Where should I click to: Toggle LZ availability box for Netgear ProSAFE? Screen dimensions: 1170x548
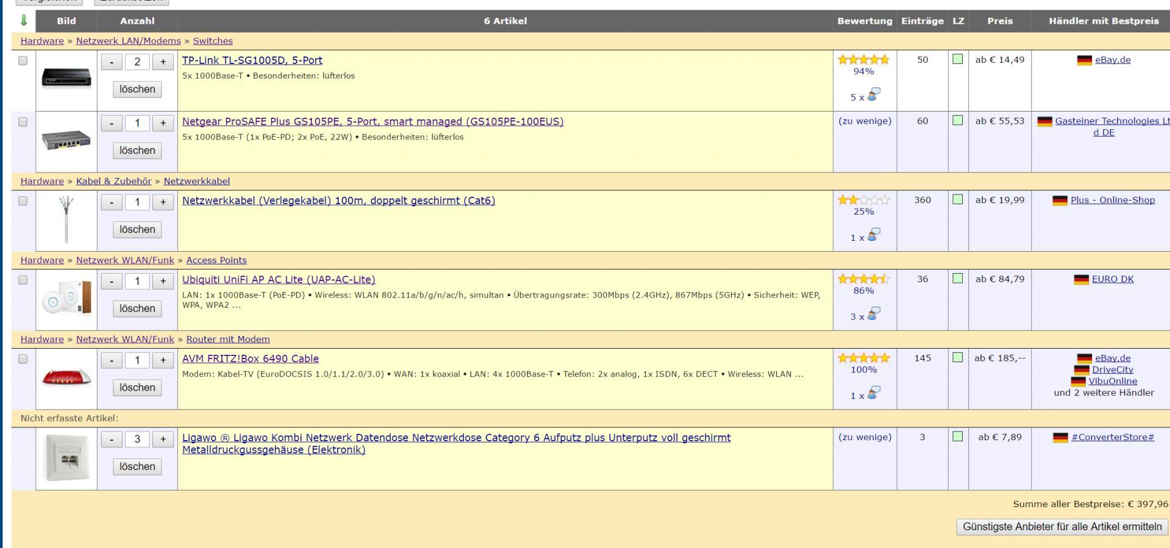click(x=957, y=120)
